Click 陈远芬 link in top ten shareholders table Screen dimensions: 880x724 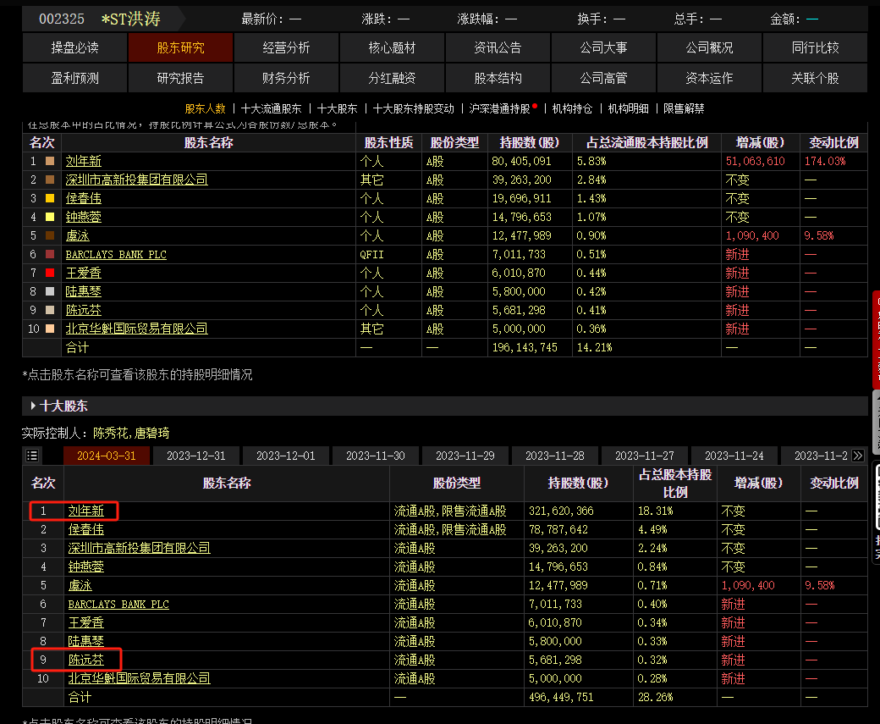click(x=85, y=660)
